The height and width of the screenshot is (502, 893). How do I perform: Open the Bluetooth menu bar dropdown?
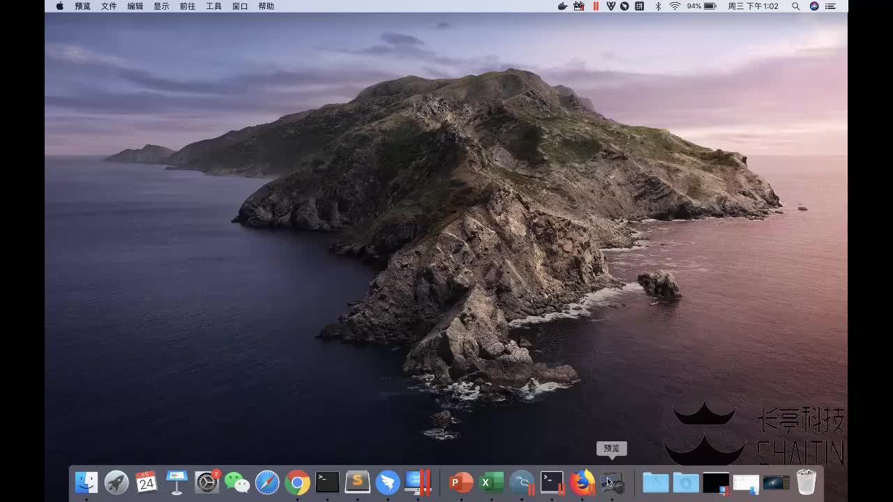pos(658,6)
